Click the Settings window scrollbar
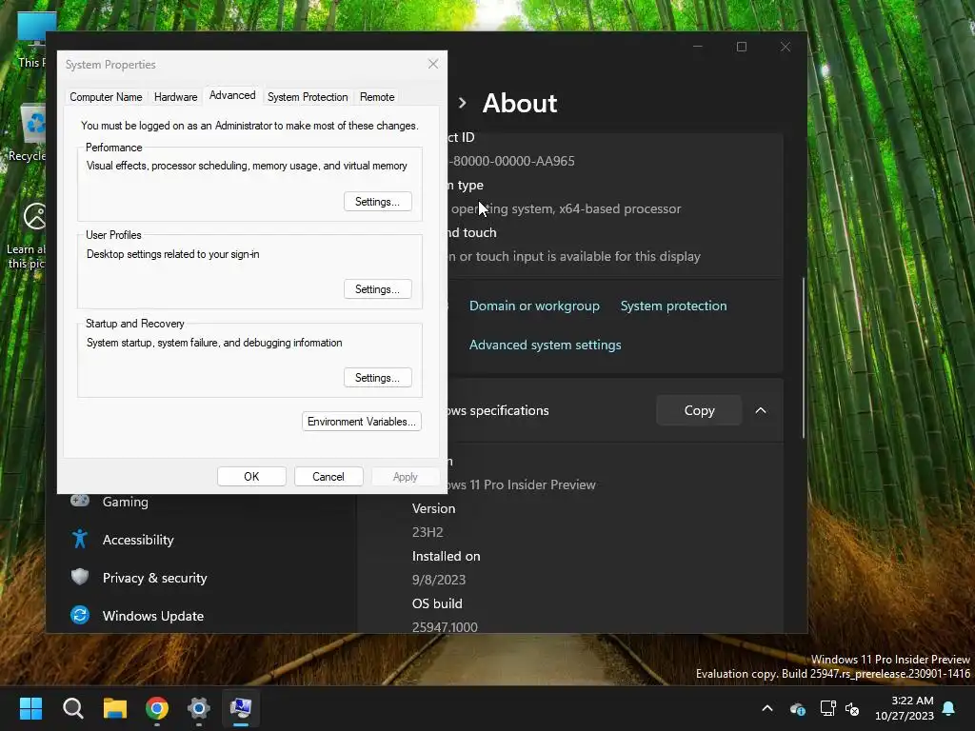This screenshot has height=731, width=975. click(804, 358)
